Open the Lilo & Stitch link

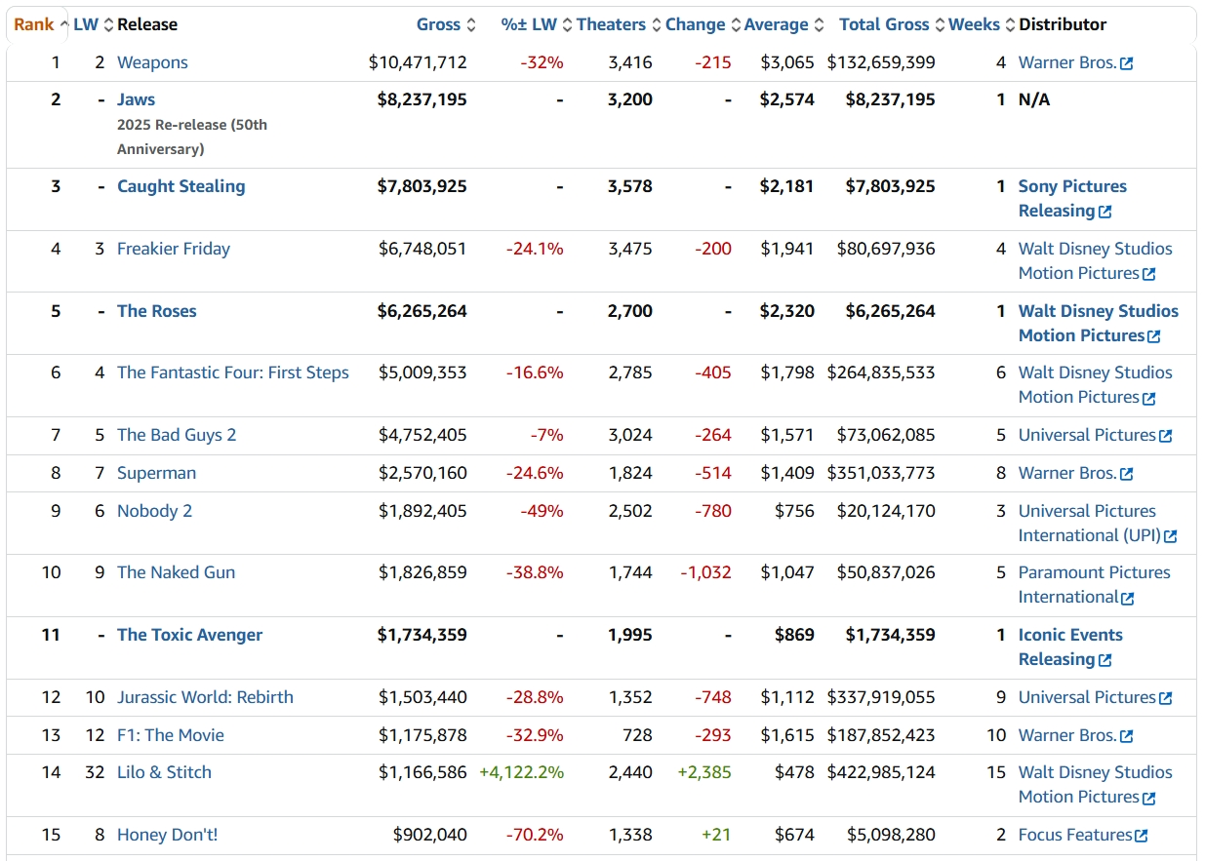pyautogui.click(x=164, y=772)
